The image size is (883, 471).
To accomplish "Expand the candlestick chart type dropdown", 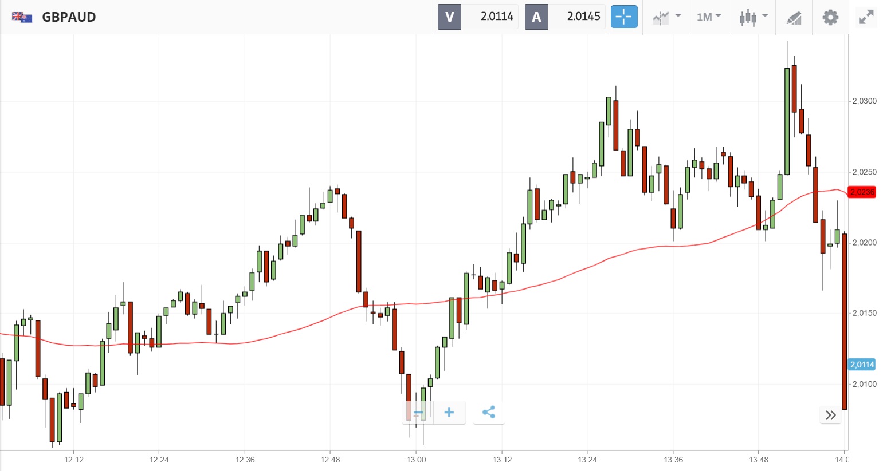I will [753, 17].
